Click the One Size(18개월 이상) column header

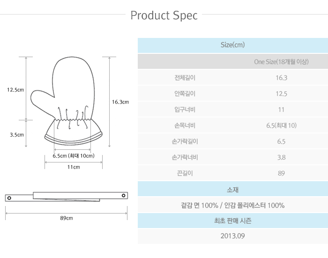[281, 62]
